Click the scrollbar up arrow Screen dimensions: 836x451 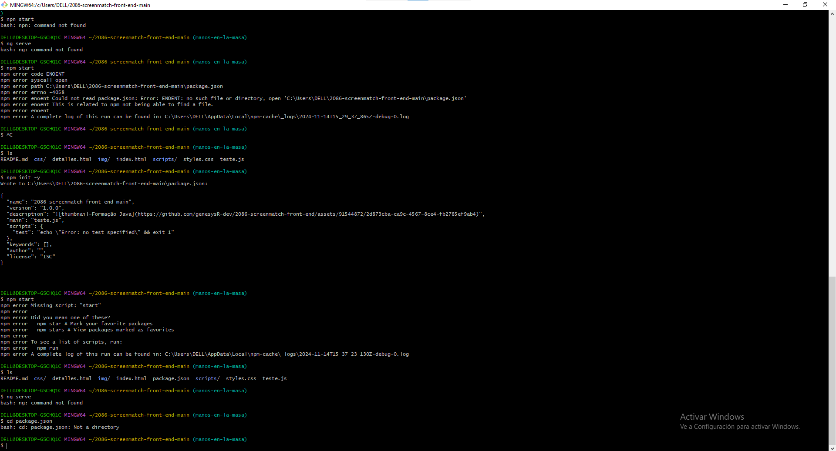tap(832, 13)
